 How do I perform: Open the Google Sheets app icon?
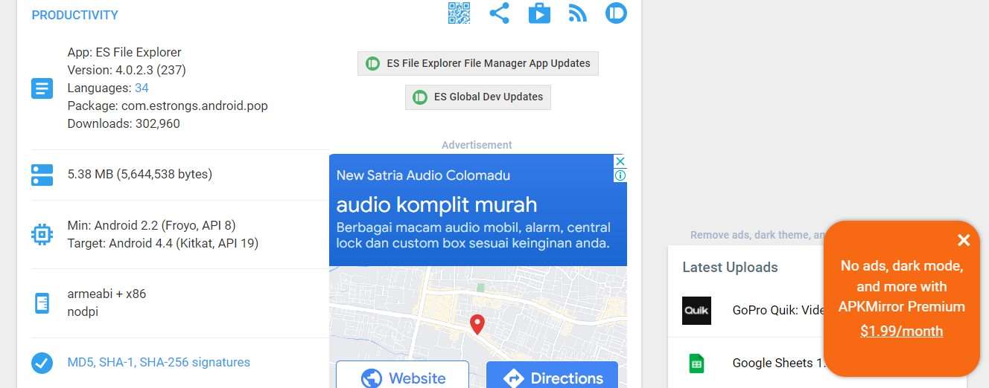coord(696,363)
